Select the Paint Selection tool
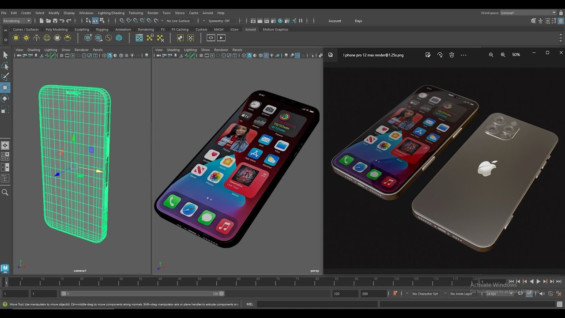The height and width of the screenshot is (318, 565). pos(5,77)
